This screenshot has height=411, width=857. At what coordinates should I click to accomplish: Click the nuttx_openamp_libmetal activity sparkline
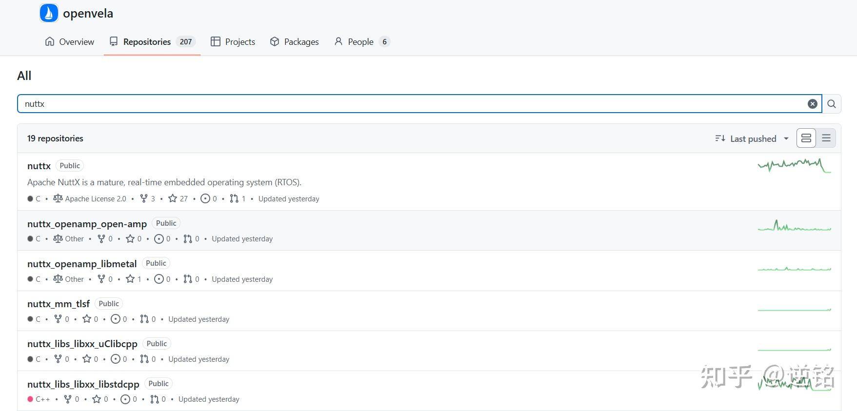pyautogui.click(x=794, y=268)
